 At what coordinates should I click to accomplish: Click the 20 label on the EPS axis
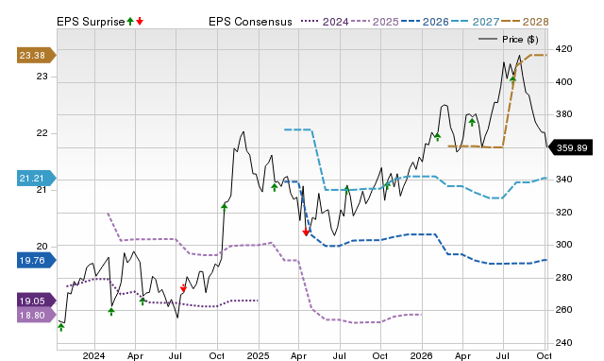click(42, 247)
